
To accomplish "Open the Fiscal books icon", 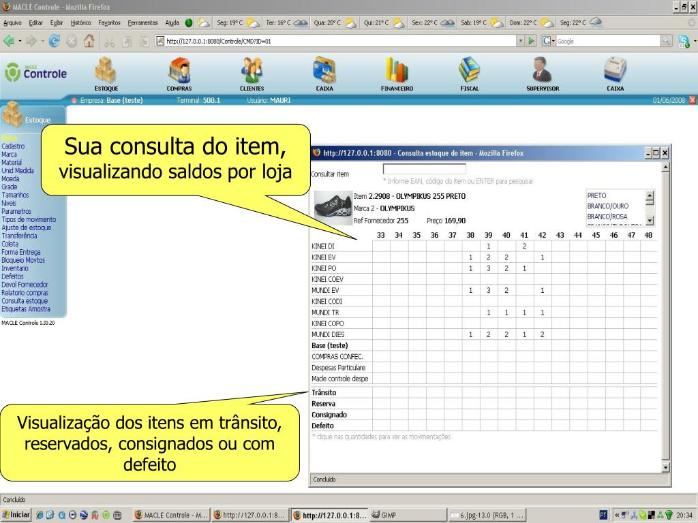I will point(469,70).
